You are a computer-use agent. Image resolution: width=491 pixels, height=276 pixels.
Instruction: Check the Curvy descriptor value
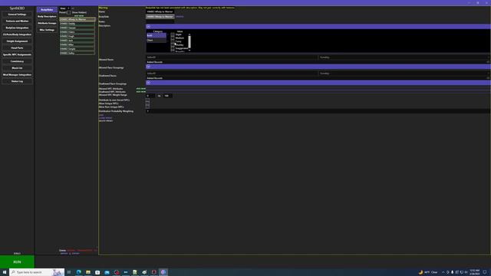point(173,41)
